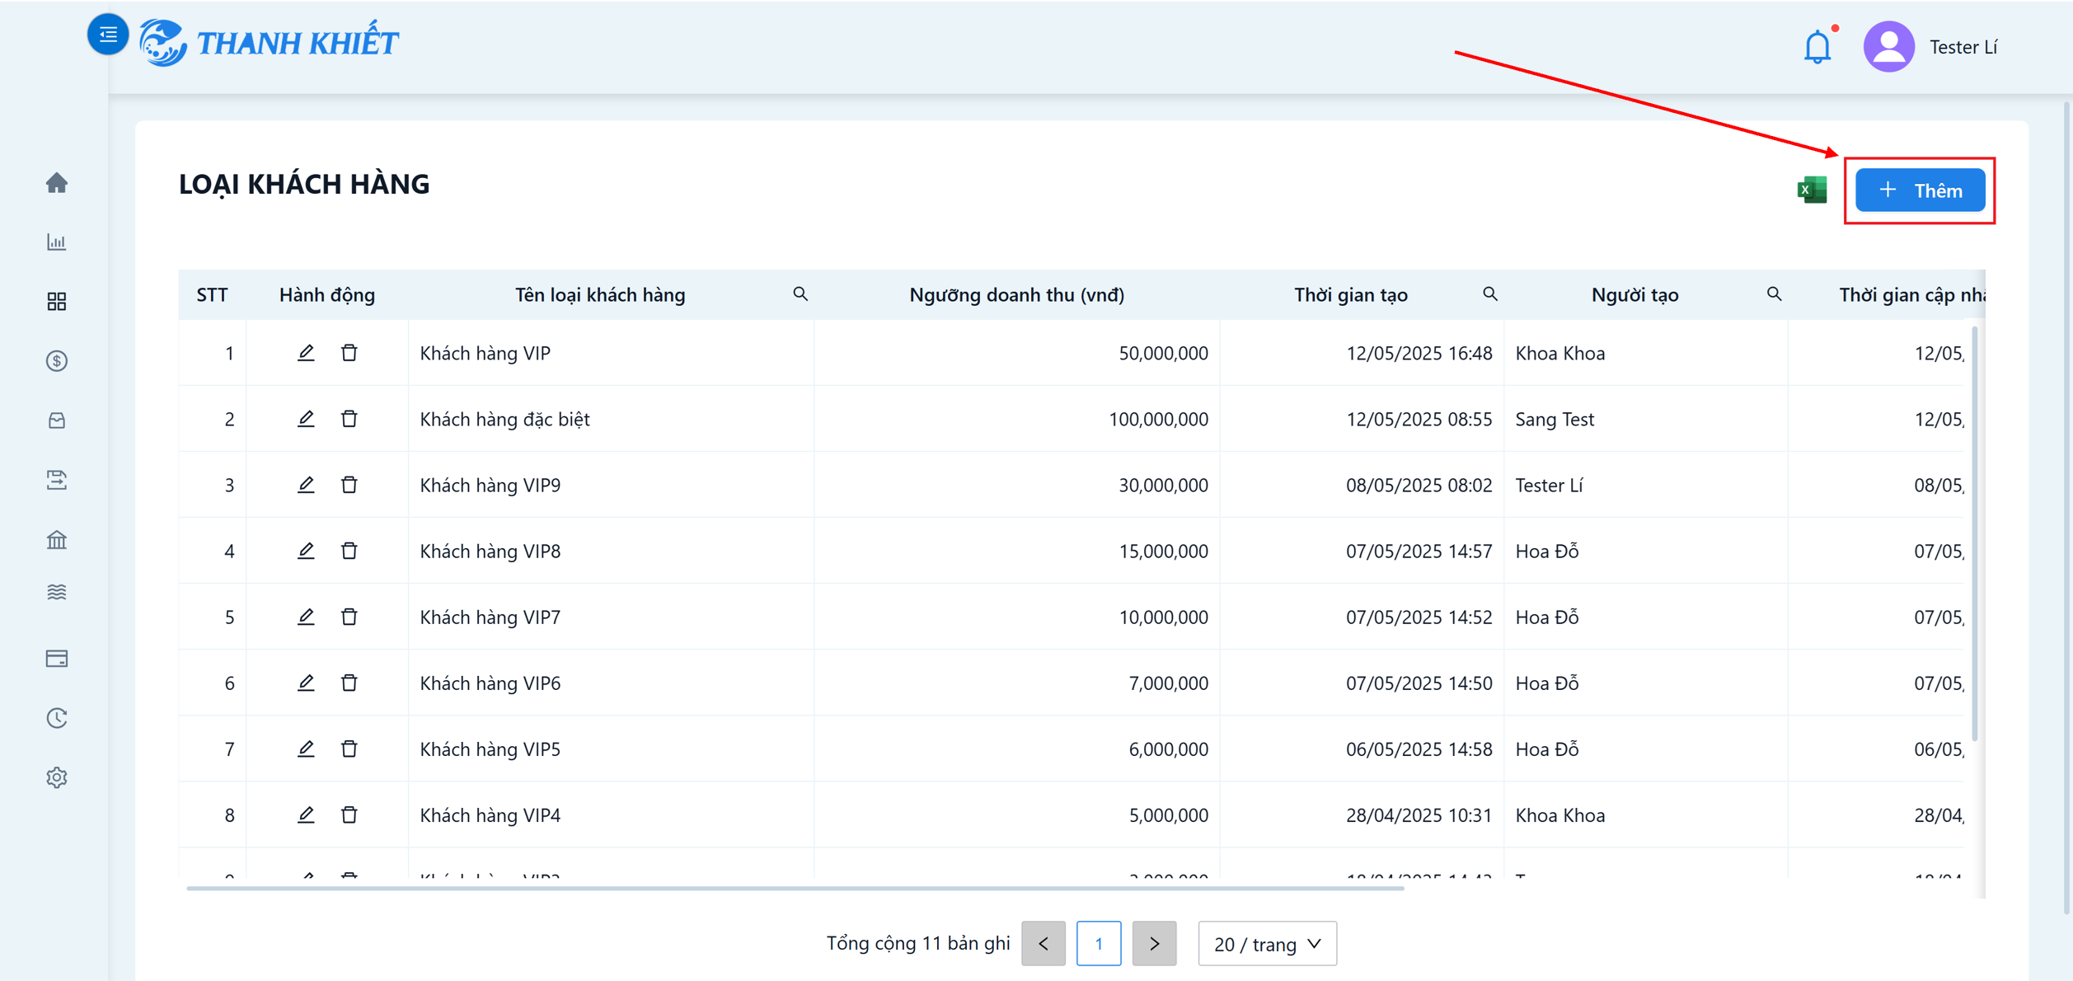Viewport: 2073px width, 981px height.
Task: Open the dollar coin sidebar icon
Action: 57,361
